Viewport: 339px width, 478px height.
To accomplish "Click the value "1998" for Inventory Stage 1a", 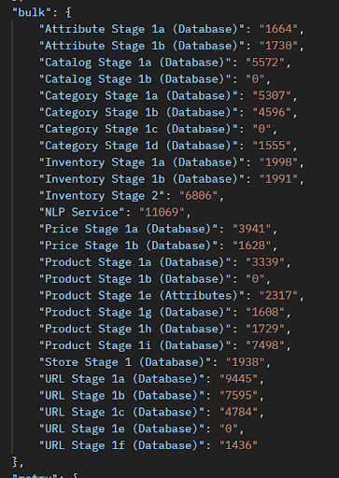I will [x=278, y=162].
